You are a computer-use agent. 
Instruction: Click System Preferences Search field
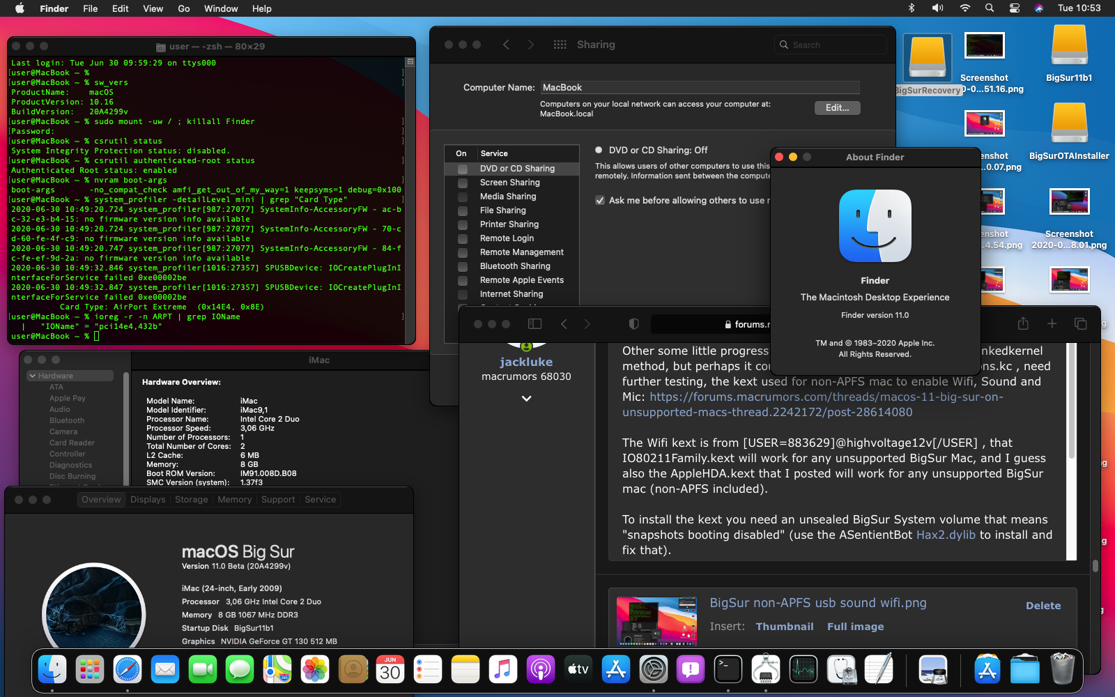coord(831,45)
